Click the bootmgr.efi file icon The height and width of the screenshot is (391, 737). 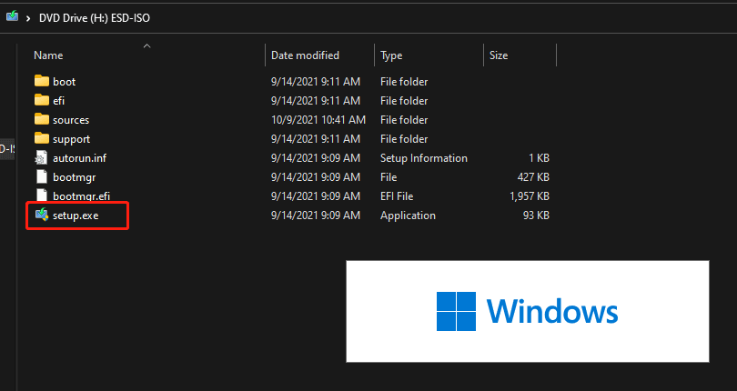click(x=41, y=195)
